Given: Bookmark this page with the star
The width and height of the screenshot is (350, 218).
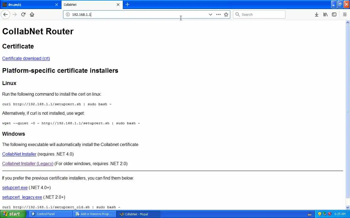Looking at the screenshot, I should click(x=226, y=14).
